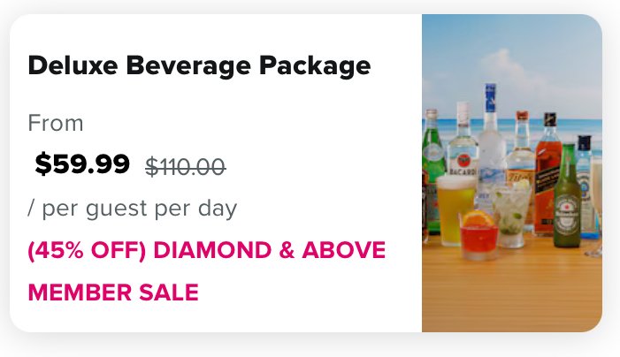This screenshot has width=620, height=357.
Task: Open the 45% OFF Diamond & Above promo
Action: click(207, 250)
